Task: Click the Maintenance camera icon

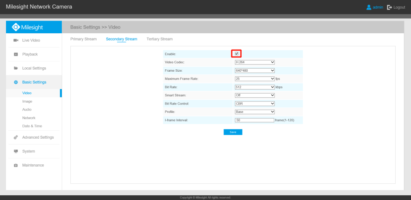Action: pyautogui.click(x=16, y=166)
